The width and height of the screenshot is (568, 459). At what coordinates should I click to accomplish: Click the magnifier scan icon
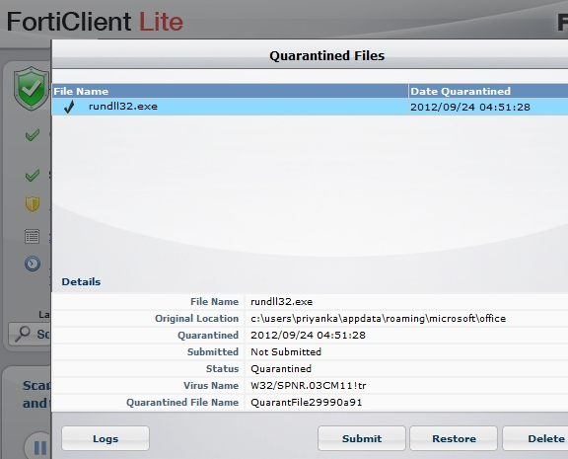point(23,334)
